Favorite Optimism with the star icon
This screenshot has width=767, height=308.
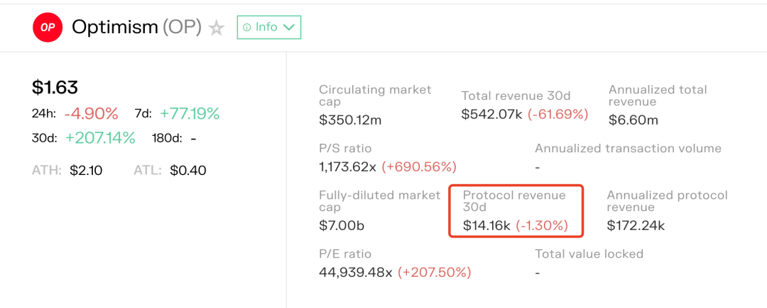pyautogui.click(x=217, y=28)
